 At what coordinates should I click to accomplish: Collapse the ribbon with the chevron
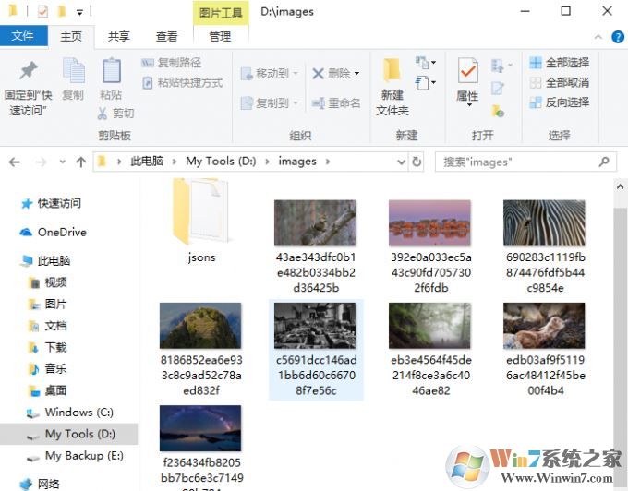click(598, 37)
